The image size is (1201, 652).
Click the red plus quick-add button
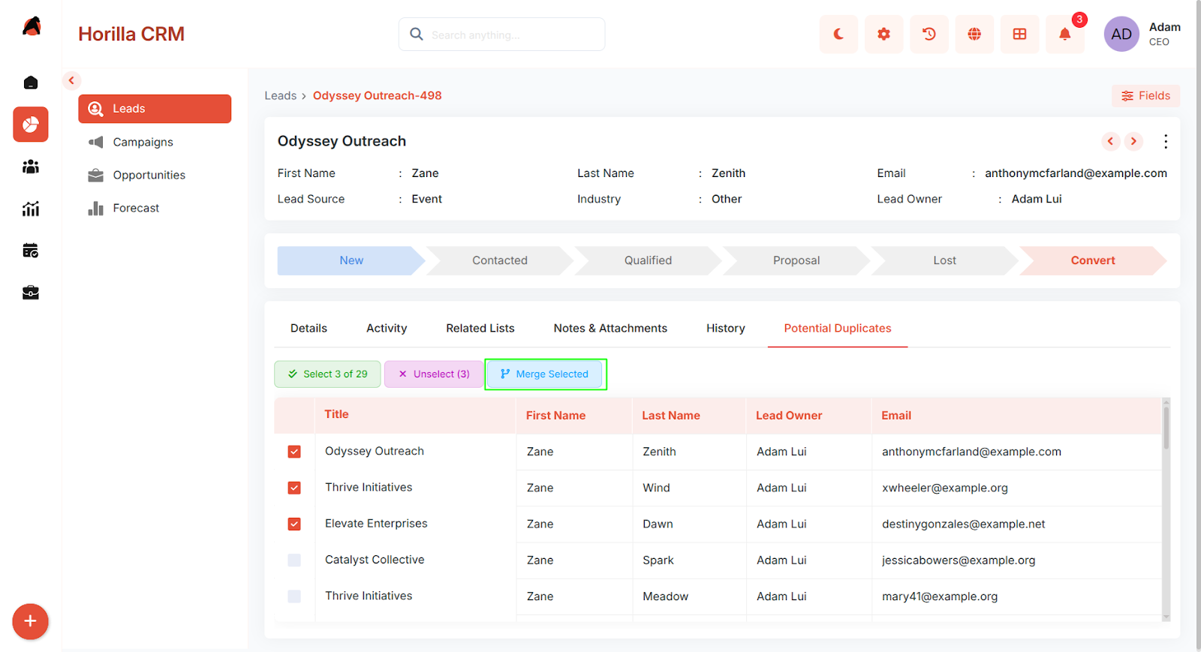click(x=30, y=621)
